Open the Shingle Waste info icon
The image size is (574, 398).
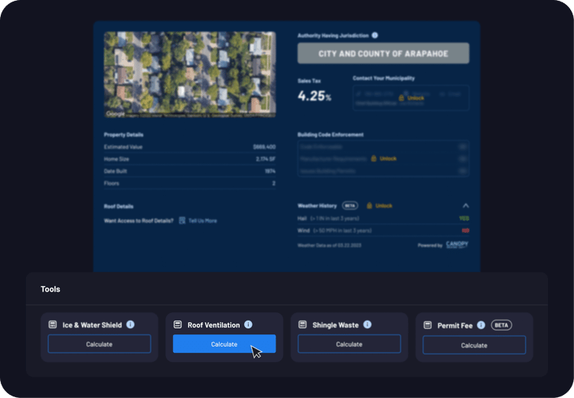point(367,325)
